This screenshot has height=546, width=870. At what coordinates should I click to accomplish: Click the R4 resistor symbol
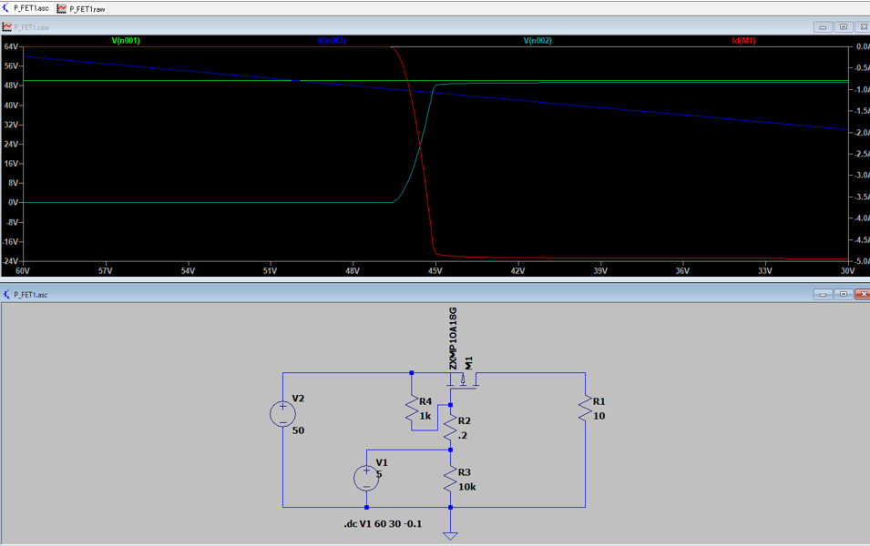coord(412,409)
